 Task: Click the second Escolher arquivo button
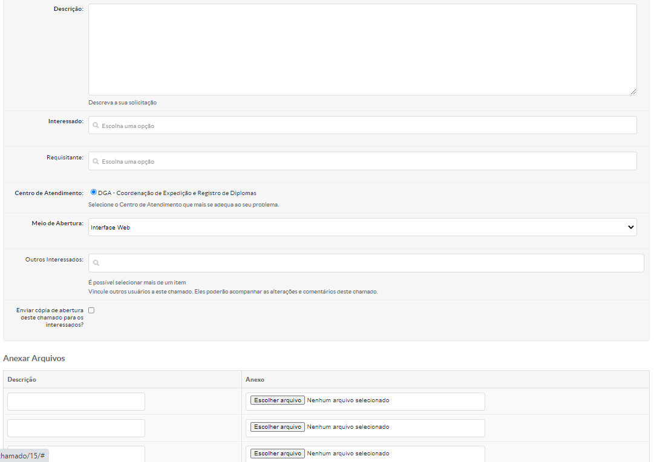(278, 427)
